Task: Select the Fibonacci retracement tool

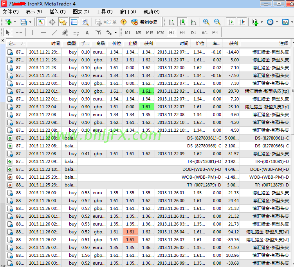Action: 76,33
